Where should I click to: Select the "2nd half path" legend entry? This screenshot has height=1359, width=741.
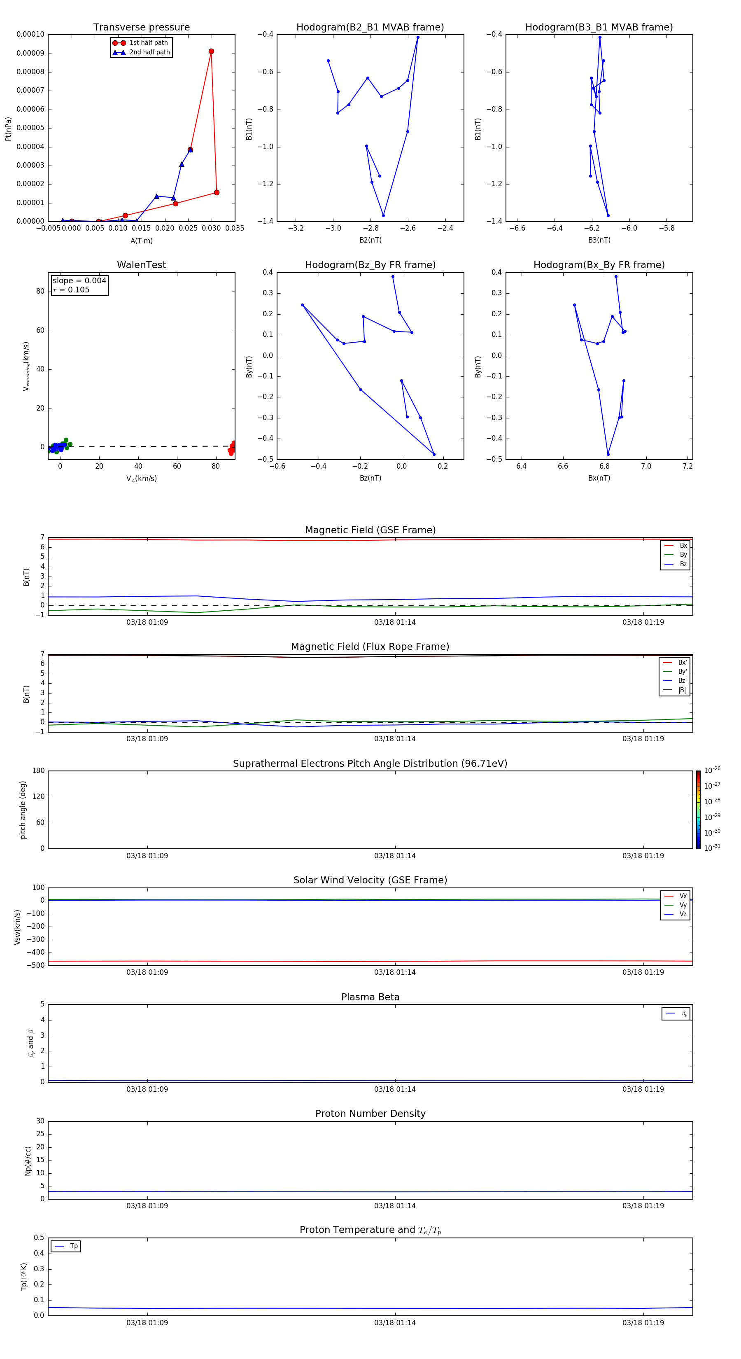pos(141,52)
